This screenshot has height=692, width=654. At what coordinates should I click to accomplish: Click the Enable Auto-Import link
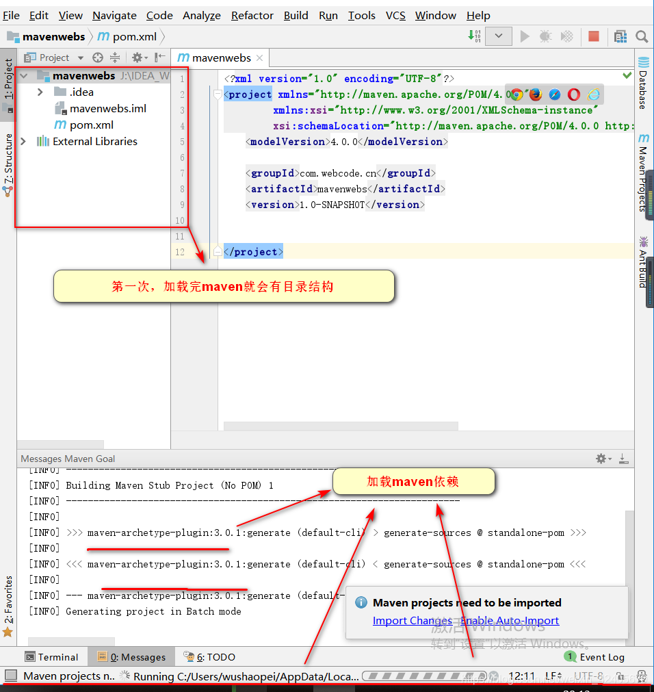click(x=510, y=621)
